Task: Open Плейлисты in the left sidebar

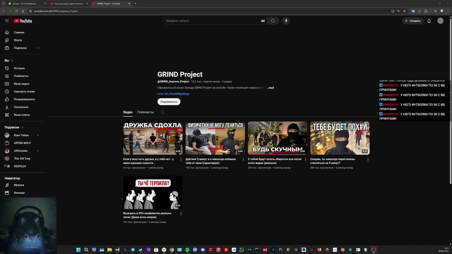Action: (23, 76)
